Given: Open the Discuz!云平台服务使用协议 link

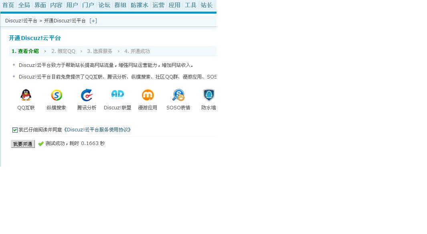Looking at the screenshot, I should pos(97,130).
